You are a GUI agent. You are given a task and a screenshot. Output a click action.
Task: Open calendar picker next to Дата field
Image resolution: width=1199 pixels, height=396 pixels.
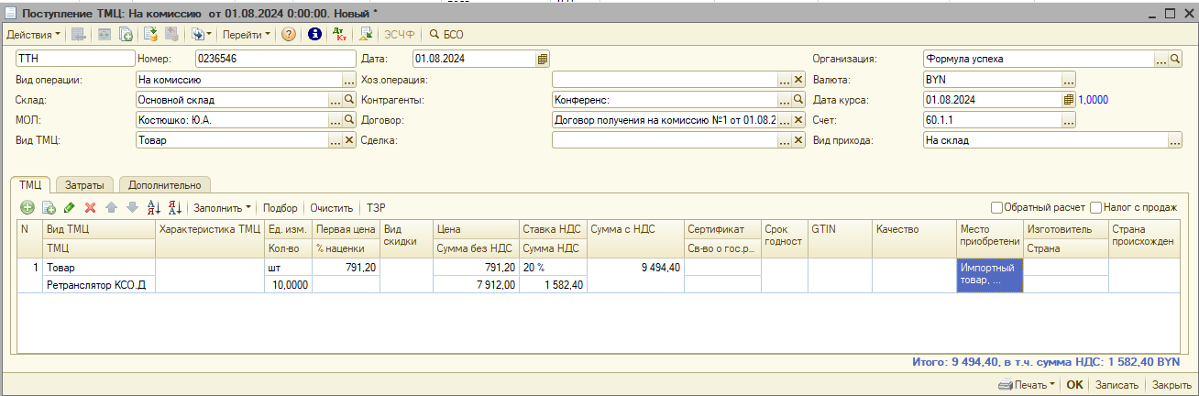(543, 59)
